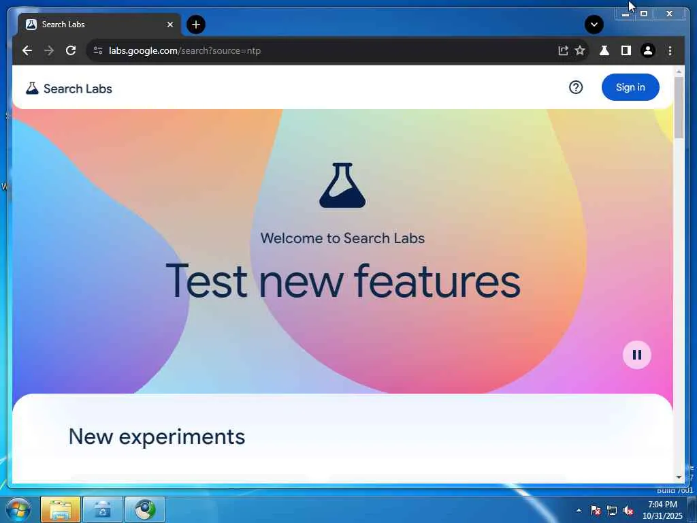Expand the tab search dropdown

tap(594, 25)
